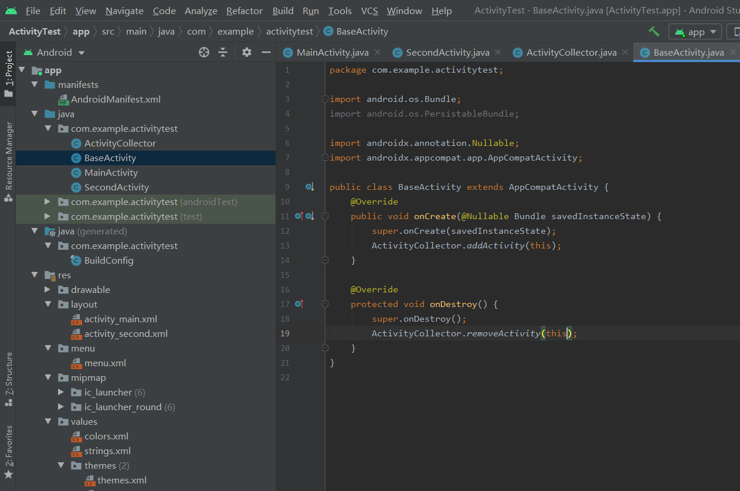Screen dimensions: 740x491
Task: Collapse the java (generated) folder
Action: click(35, 231)
